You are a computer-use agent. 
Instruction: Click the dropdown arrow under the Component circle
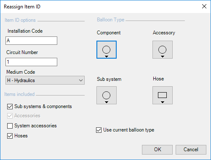click(107, 57)
